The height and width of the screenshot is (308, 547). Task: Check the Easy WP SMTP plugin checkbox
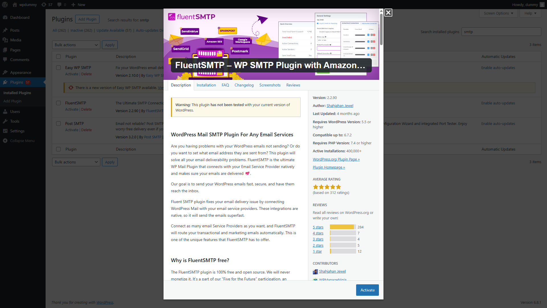coord(58,68)
